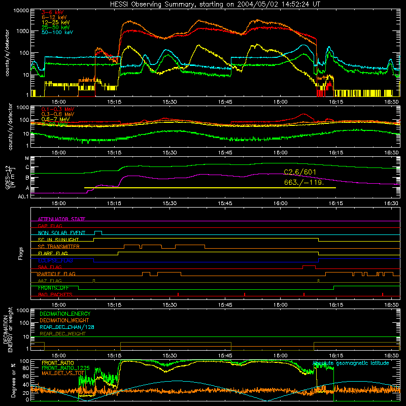Click the raised SAA_FLAG red pulse

click(x=309, y=267)
